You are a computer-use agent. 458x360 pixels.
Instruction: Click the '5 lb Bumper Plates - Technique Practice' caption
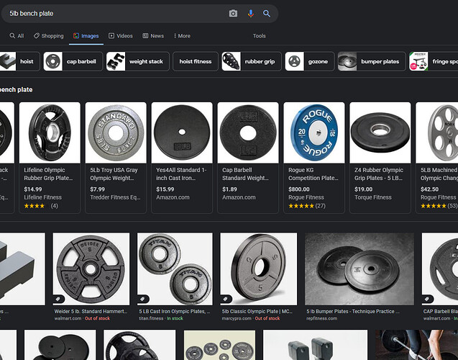(x=353, y=312)
